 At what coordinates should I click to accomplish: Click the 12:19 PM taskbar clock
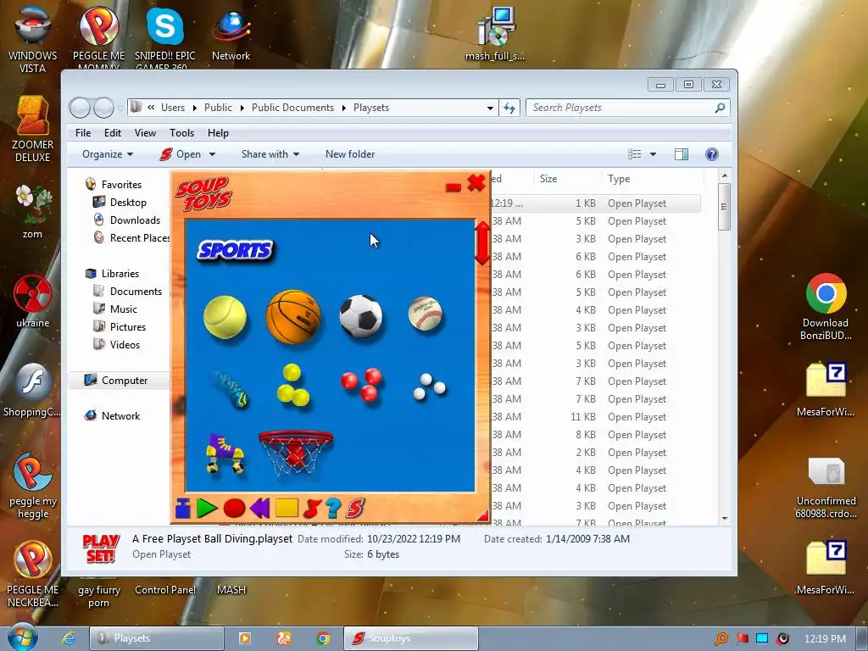825,639
